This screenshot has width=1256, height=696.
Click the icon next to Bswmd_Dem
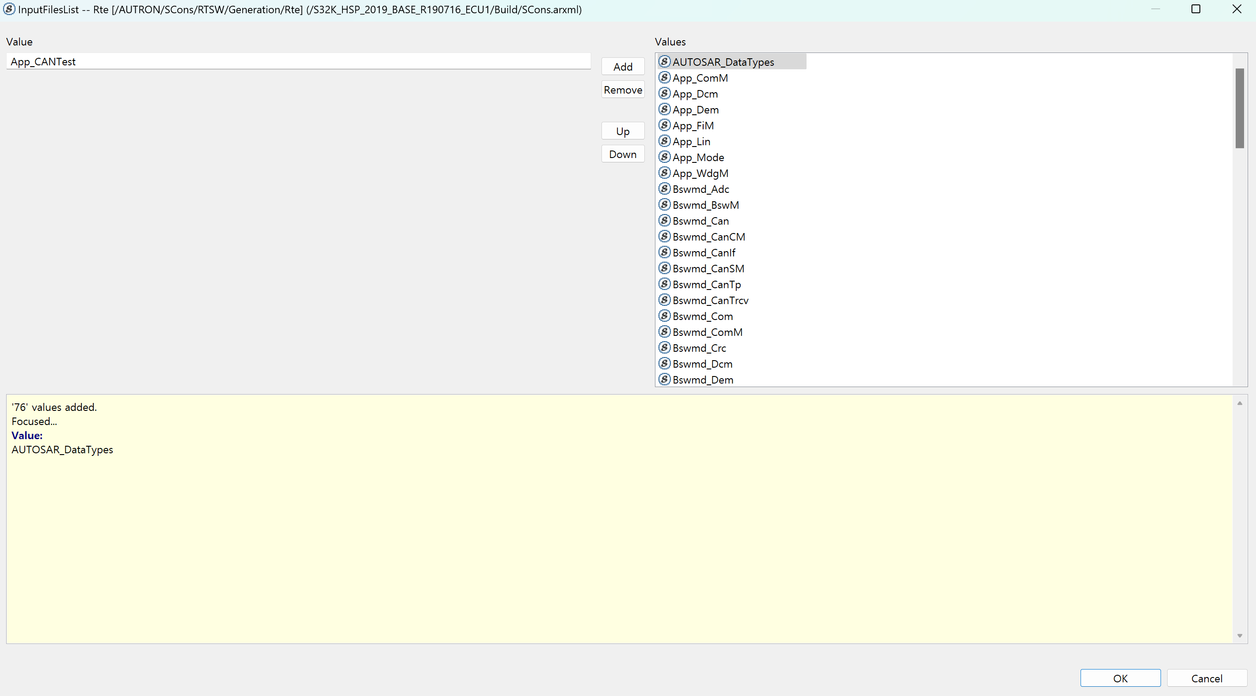coord(664,380)
